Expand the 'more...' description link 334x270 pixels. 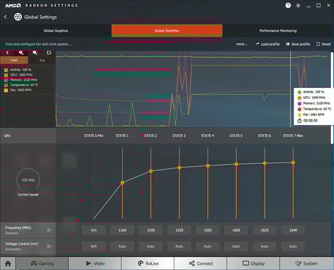pos(242,44)
